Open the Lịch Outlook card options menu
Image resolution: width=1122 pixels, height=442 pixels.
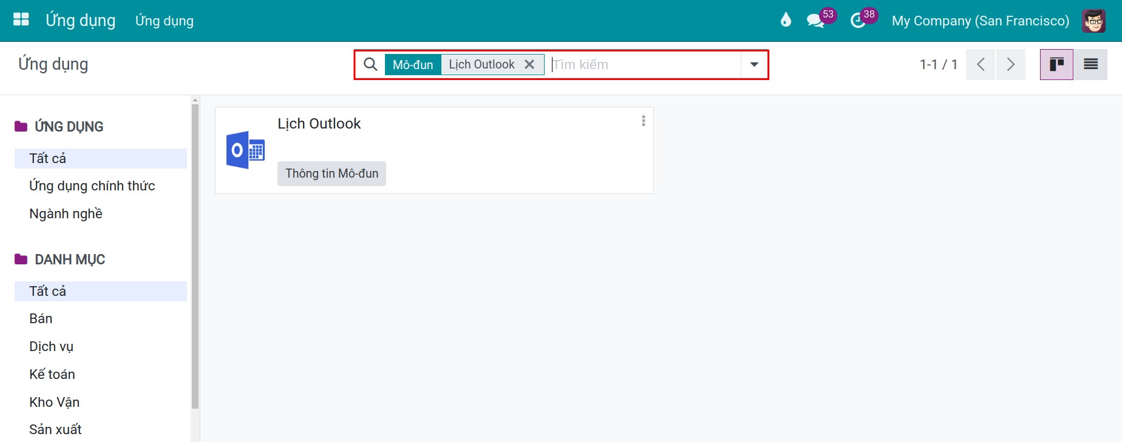(x=644, y=121)
